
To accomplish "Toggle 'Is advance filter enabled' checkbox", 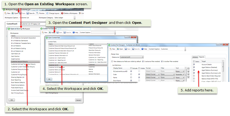I will 143,61.
